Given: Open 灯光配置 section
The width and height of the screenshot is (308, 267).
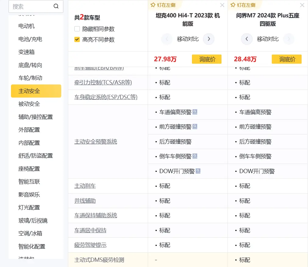Looking at the screenshot, I should 29,208.
